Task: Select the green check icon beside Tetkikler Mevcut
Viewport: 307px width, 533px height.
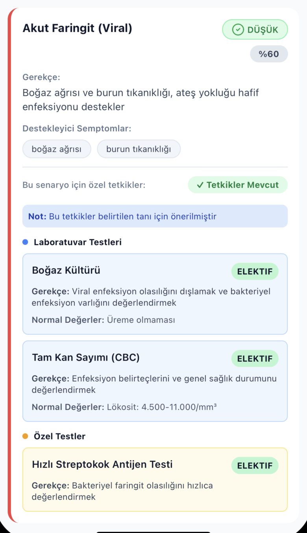Action: (x=200, y=185)
